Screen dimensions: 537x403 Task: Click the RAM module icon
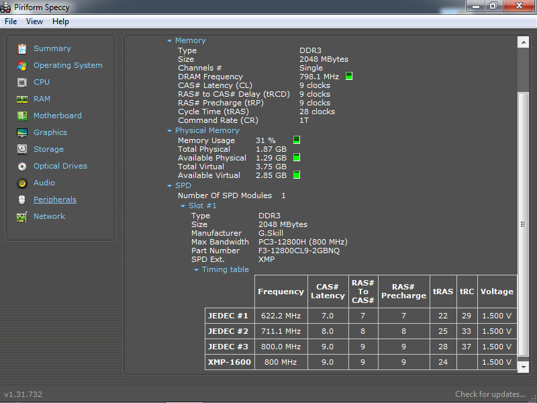(x=22, y=99)
